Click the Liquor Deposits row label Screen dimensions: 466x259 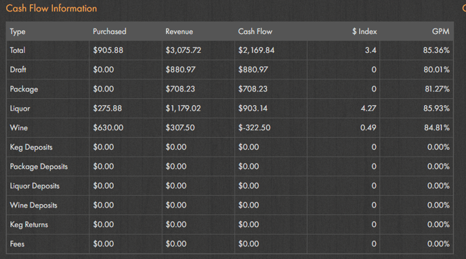click(35, 186)
